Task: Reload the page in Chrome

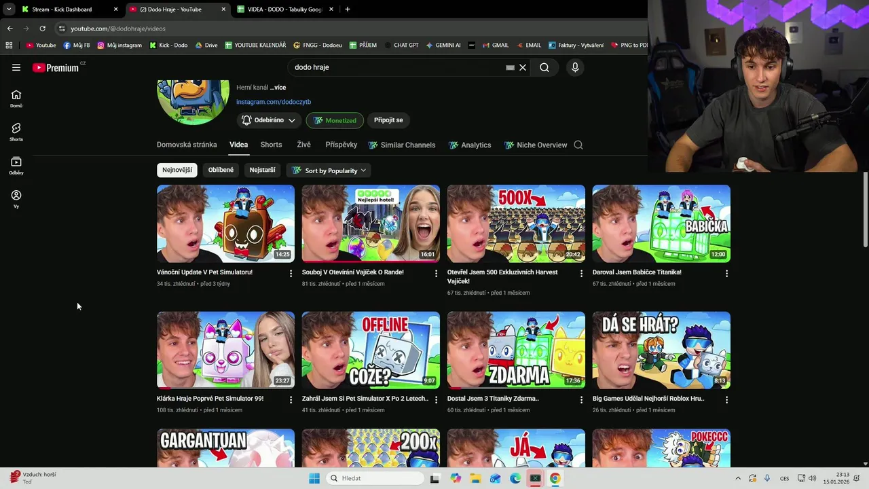Action: tap(42, 29)
